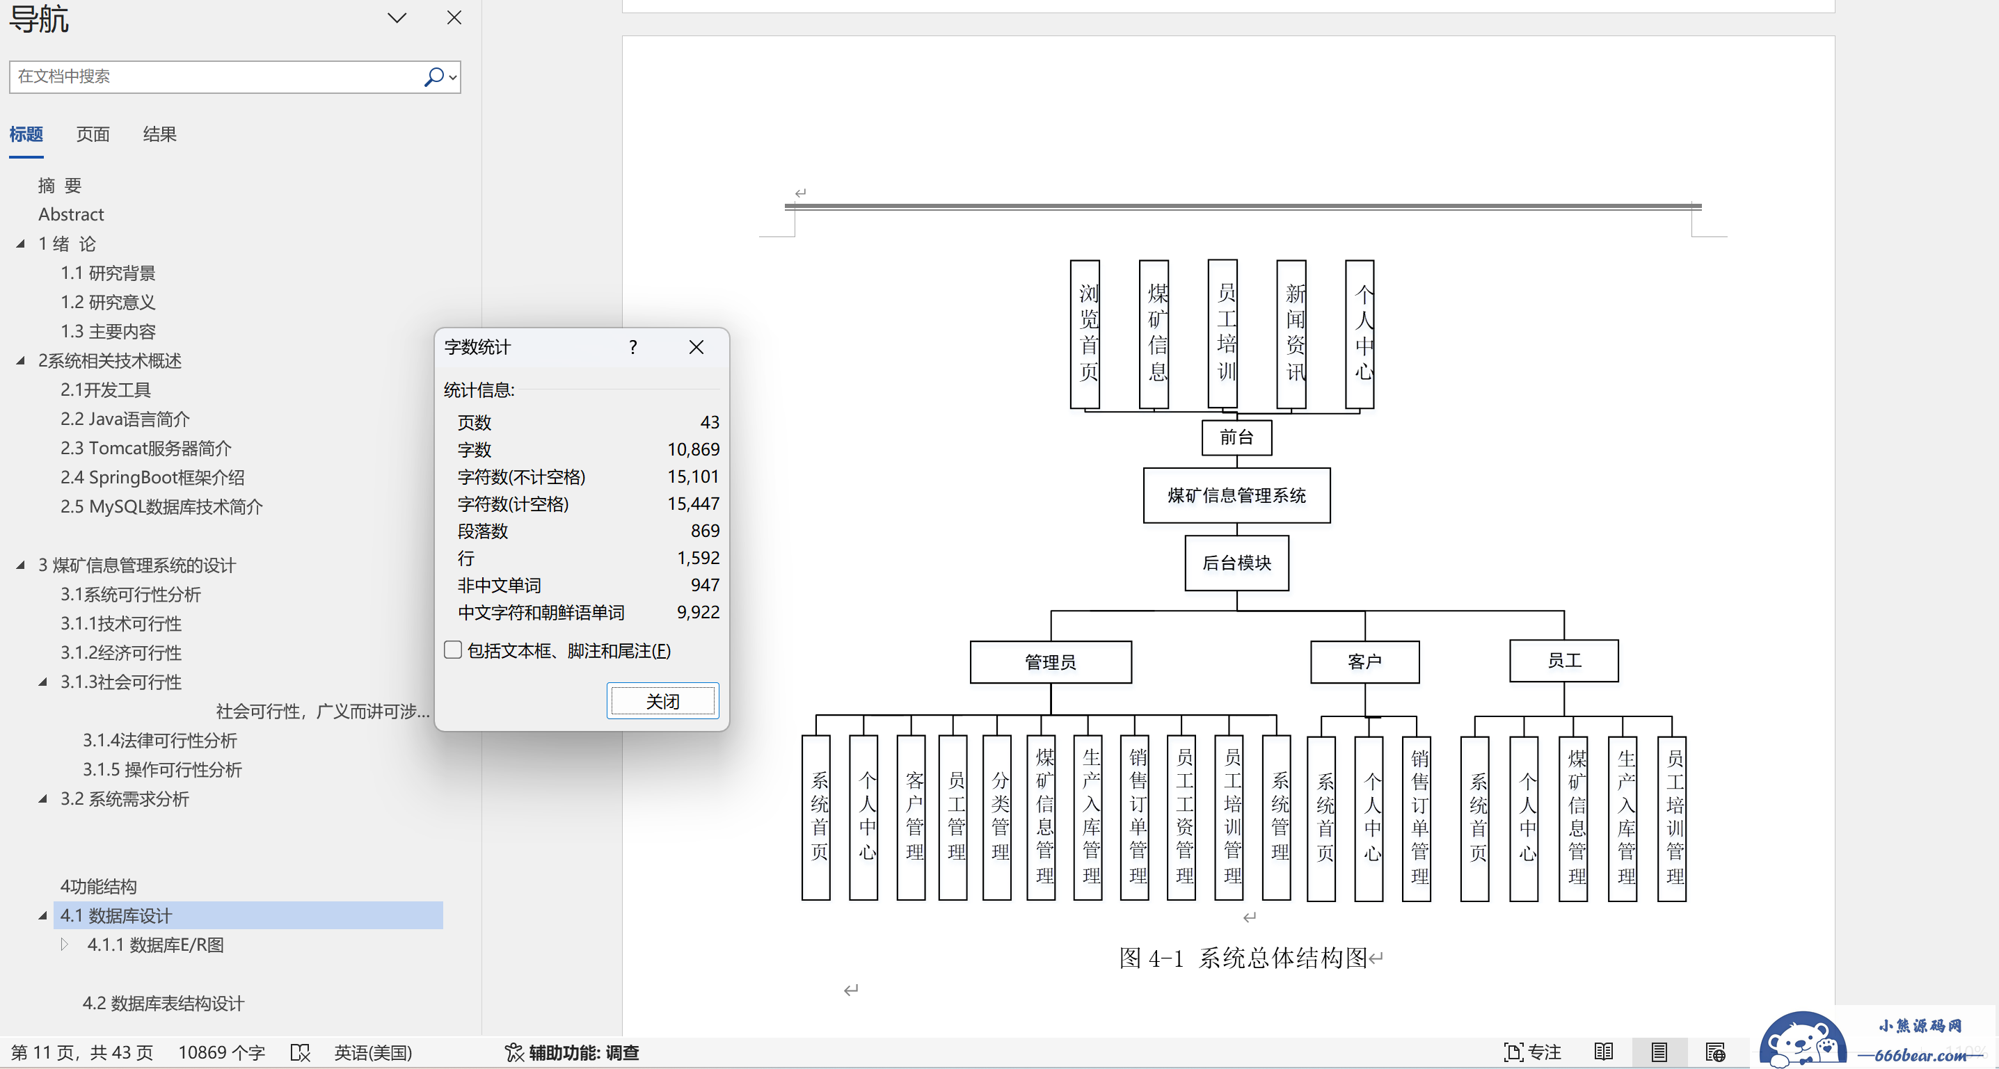Go to 4.2 数据库表结构设计 heading
The image size is (1999, 1069).
pos(164,1003)
